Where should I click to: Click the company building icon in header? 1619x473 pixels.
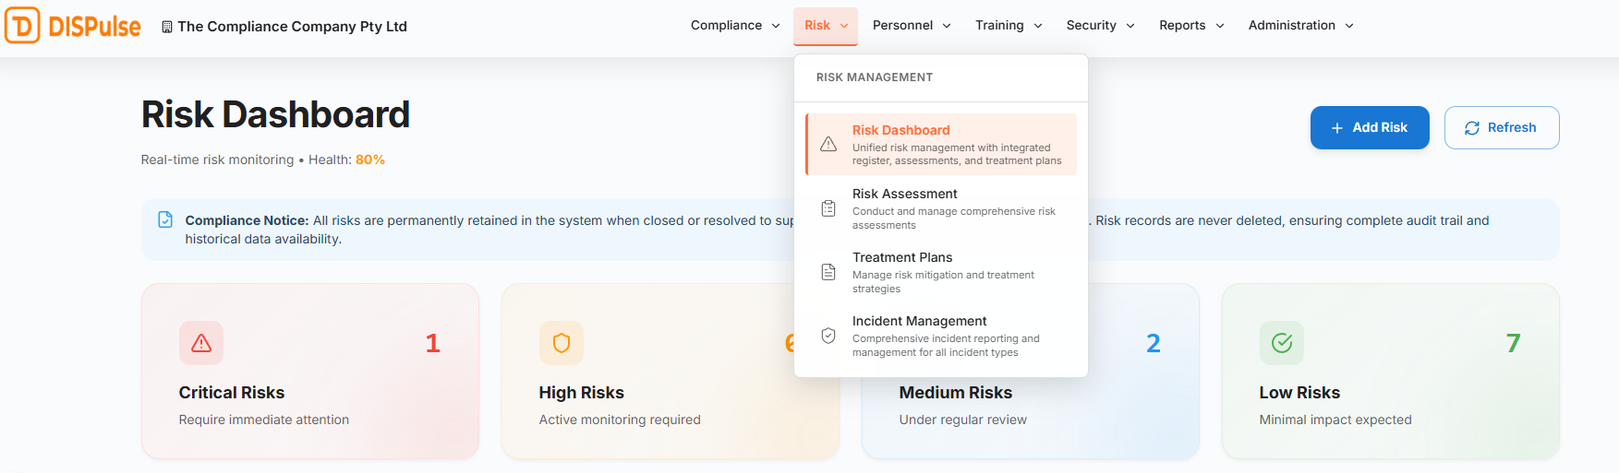pyautogui.click(x=167, y=27)
